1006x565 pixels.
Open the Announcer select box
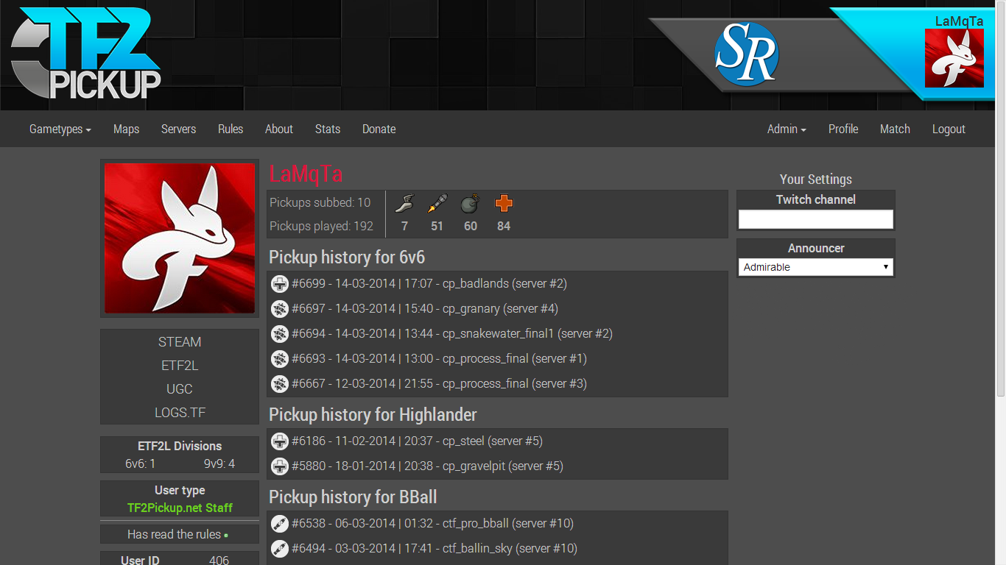[816, 267]
